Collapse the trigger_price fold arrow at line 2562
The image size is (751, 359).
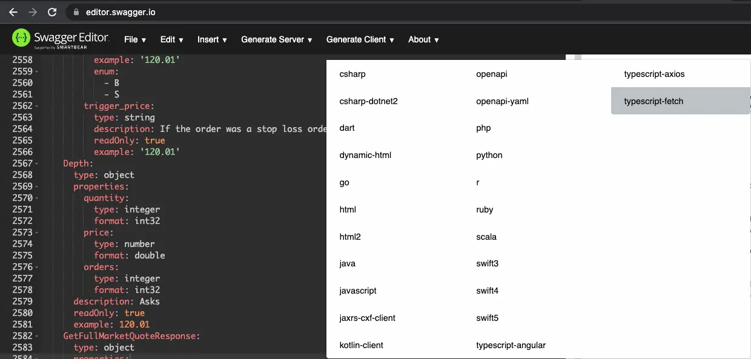coord(38,107)
